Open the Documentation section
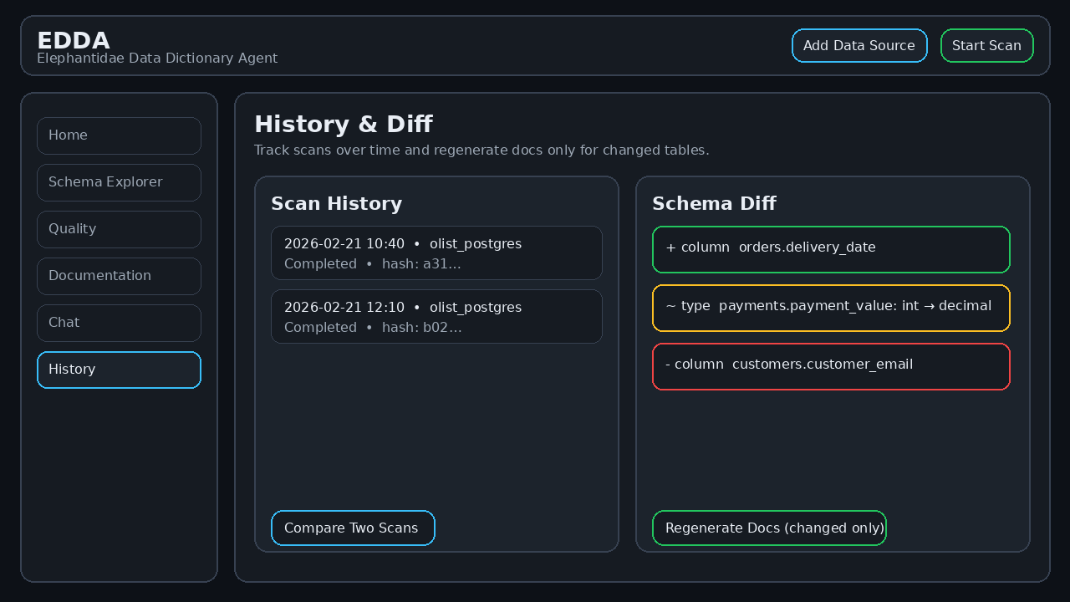This screenshot has height=602, width=1070. pos(119,276)
